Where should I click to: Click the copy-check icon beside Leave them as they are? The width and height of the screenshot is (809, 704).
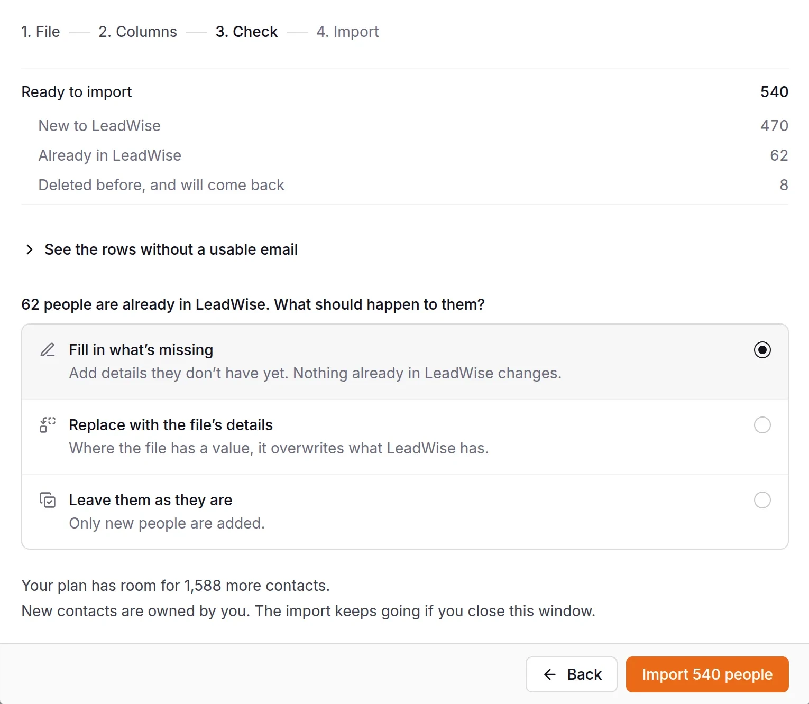pos(48,500)
